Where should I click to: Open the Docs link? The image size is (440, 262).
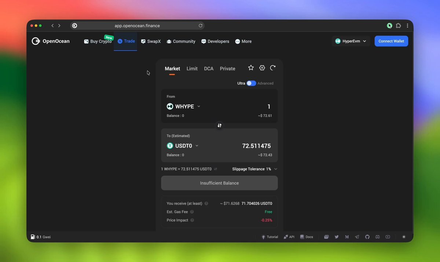click(307, 237)
